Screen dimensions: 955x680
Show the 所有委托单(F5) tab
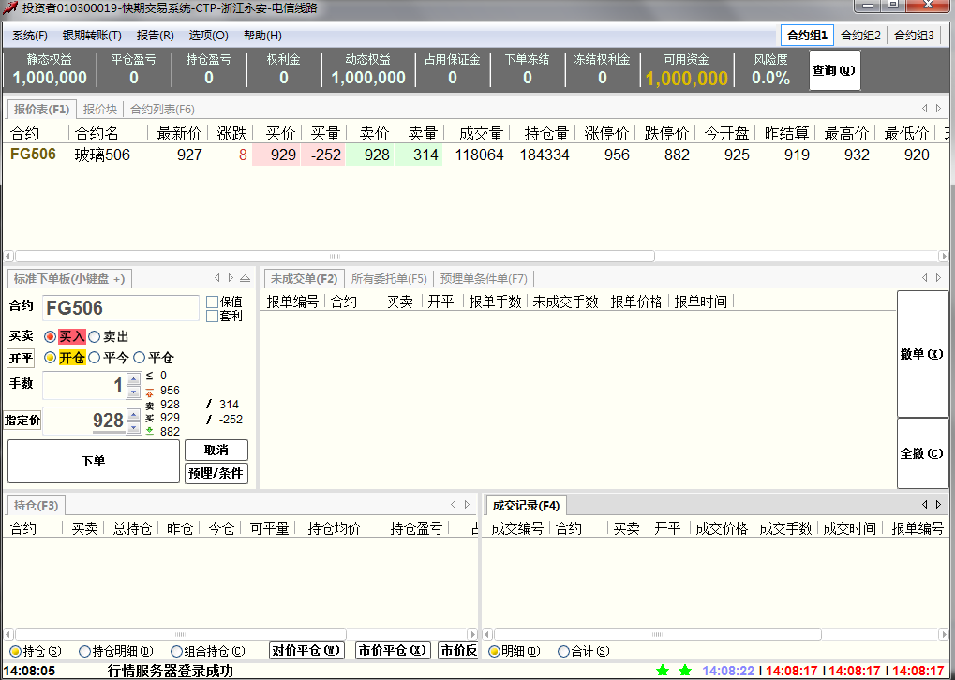[389, 279]
